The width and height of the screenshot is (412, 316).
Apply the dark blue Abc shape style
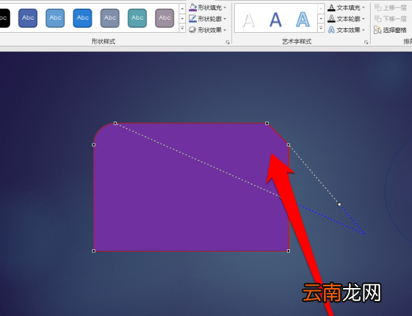[x=28, y=18]
